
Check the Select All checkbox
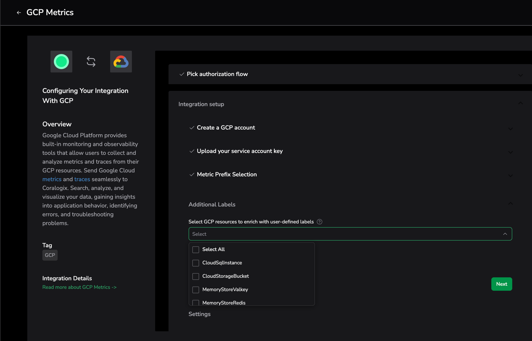pos(195,249)
